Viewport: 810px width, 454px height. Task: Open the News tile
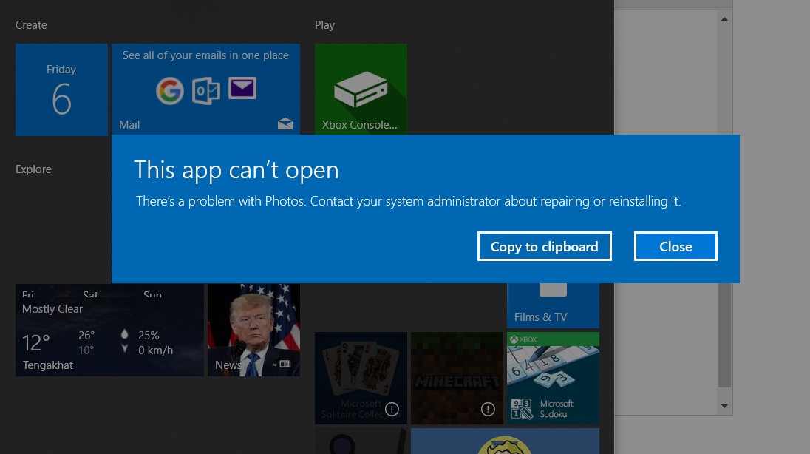[x=253, y=330]
